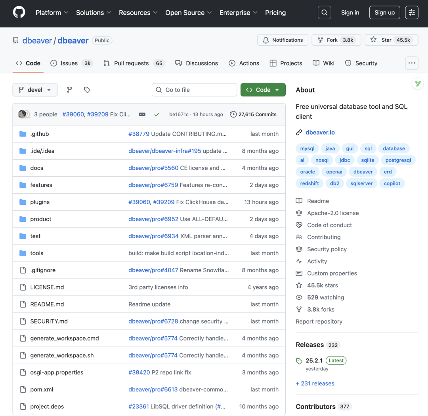Open commit link #38420 P2 repo link fix

coord(160,373)
